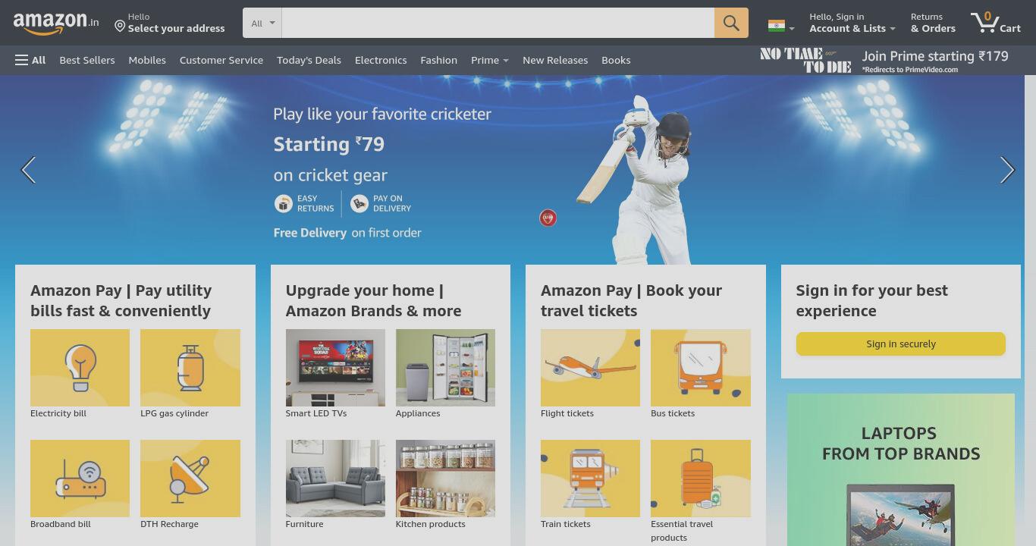
Task: Click the Laptops From Top Brands heading
Action: 901,444
